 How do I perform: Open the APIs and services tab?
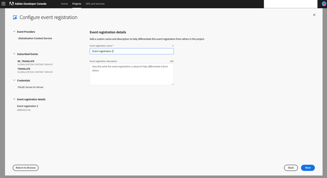[94, 3]
